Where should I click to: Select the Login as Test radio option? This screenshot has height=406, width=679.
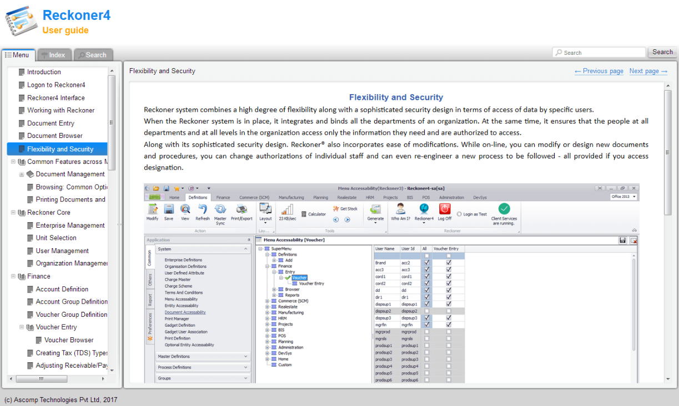459,214
